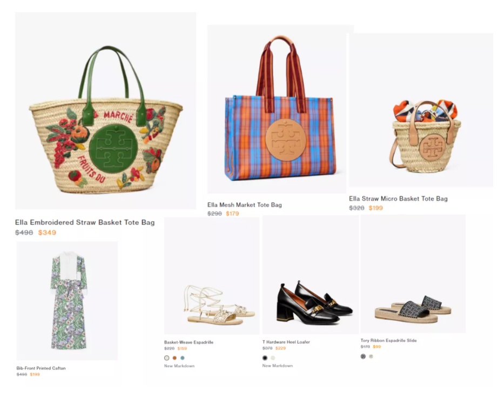Image resolution: width=504 pixels, height=404 pixels.
Task: Open the black T Hardware Heel Loafer image
Action: click(311, 275)
